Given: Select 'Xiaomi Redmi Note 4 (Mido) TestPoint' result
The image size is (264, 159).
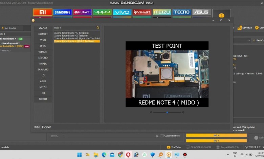Looking at the screenshot, I should (77, 41).
